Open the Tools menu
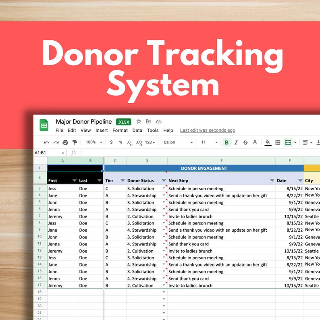320x320 pixels. (x=153, y=131)
